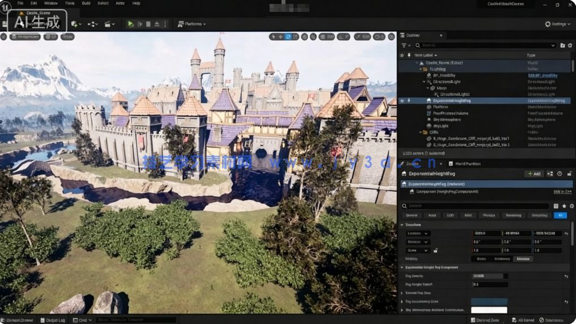Select the Sky Atmosphere row
The height and width of the screenshot is (324, 576).
484,120
